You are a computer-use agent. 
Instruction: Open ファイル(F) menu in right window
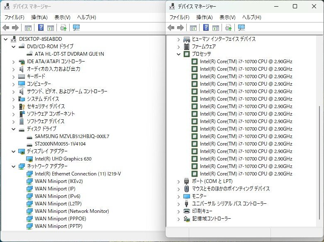tap(179, 17)
